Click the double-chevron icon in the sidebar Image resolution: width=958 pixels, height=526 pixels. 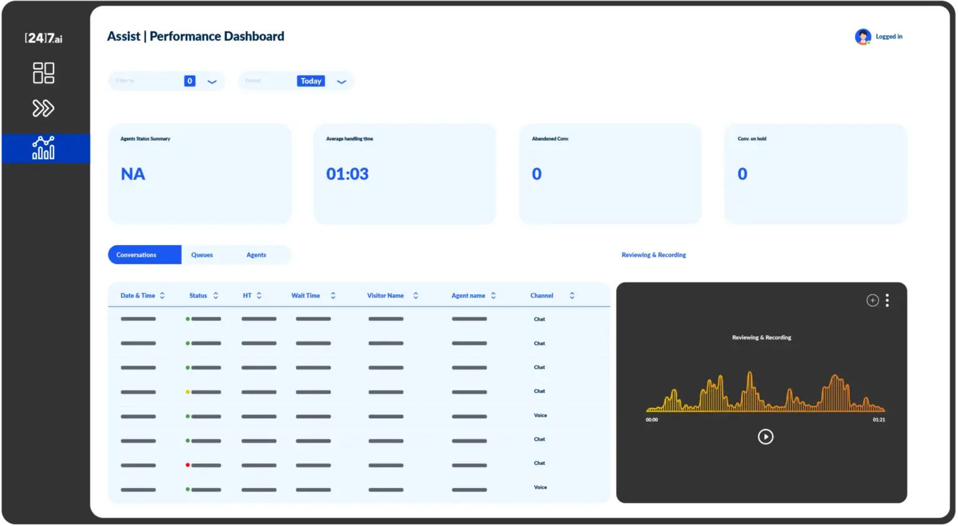pos(43,108)
